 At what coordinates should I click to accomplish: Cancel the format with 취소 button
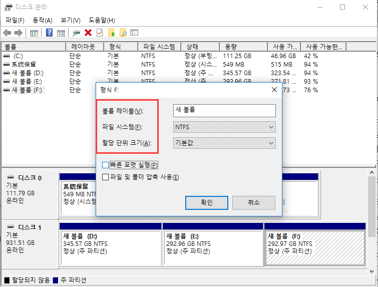(254, 202)
